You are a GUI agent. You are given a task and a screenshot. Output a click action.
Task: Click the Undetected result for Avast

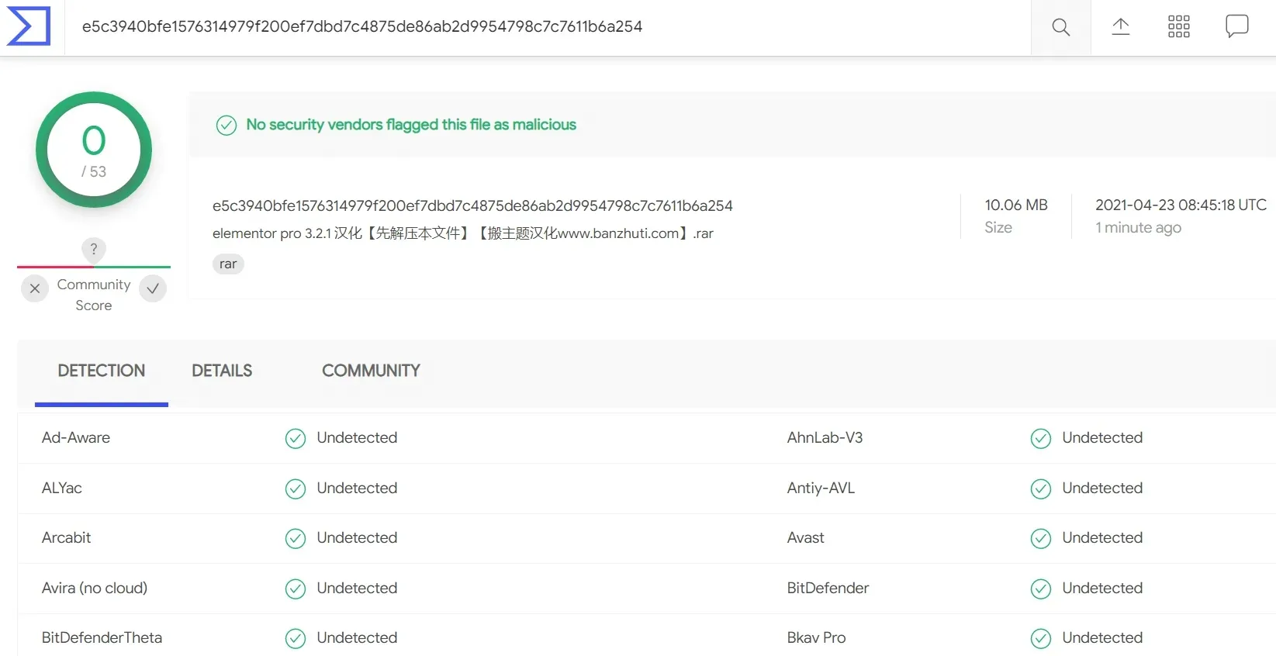[x=1102, y=537]
